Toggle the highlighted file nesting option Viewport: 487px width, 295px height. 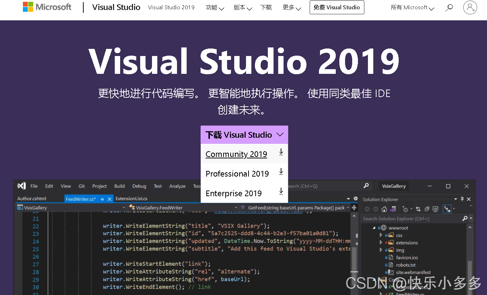(448, 209)
